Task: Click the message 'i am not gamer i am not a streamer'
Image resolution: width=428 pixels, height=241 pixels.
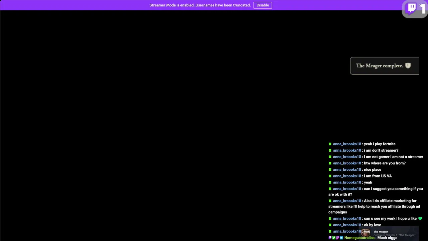Action: [x=394, y=157]
